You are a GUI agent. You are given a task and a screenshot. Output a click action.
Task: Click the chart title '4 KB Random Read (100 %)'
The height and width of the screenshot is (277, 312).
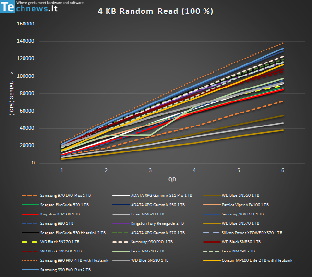pyautogui.click(x=156, y=11)
